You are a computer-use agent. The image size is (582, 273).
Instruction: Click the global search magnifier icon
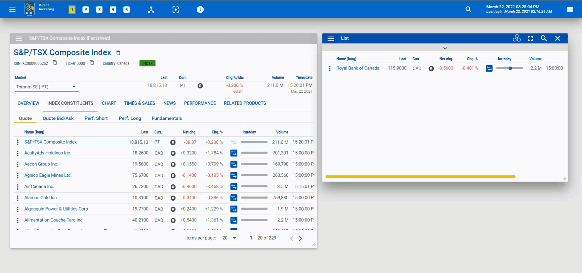point(468,10)
